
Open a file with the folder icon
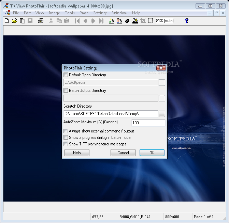point(14,21)
